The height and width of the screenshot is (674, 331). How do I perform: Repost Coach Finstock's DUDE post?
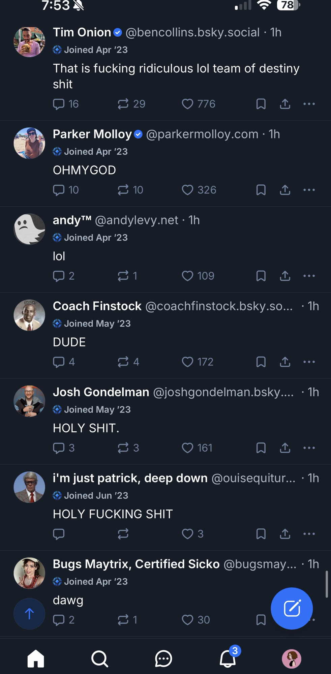coord(123,362)
